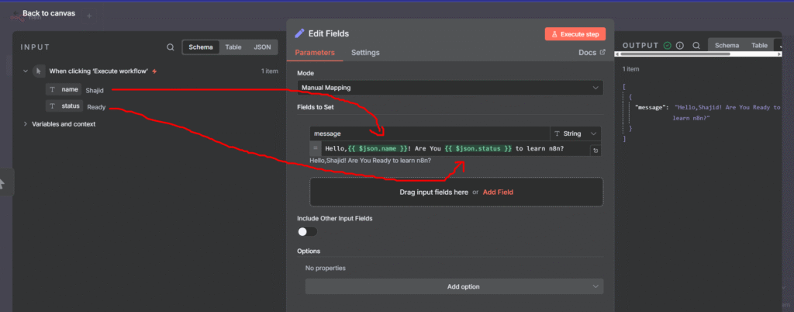Click the green success checkmark beside OUTPUT
The image size is (794, 312).
click(667, 46)
